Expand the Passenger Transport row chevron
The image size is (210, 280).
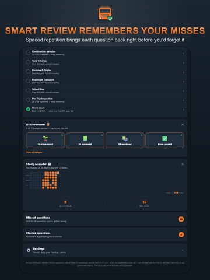(183, 82)
